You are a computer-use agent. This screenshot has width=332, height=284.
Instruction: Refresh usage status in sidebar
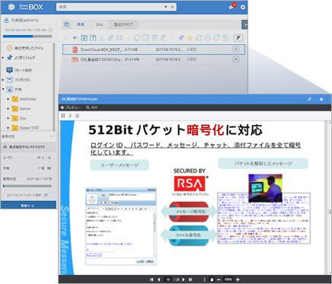click(46, 195)
